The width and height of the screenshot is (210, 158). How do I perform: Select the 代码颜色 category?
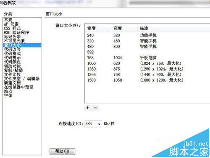(x=12, y=62)
